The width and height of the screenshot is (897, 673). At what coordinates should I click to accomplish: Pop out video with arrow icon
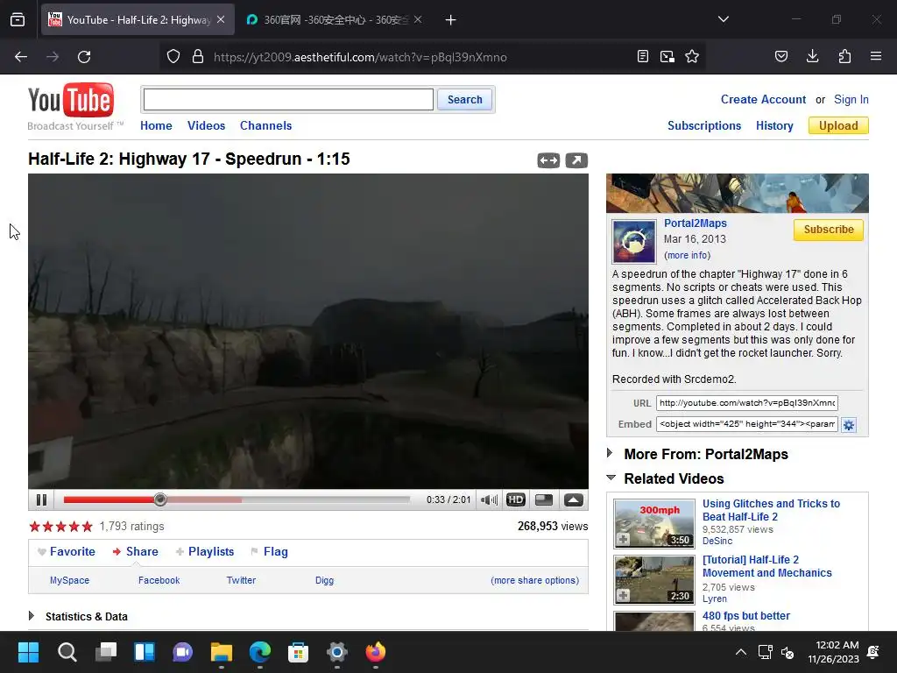pyautogui.click(x=576, y=161)
